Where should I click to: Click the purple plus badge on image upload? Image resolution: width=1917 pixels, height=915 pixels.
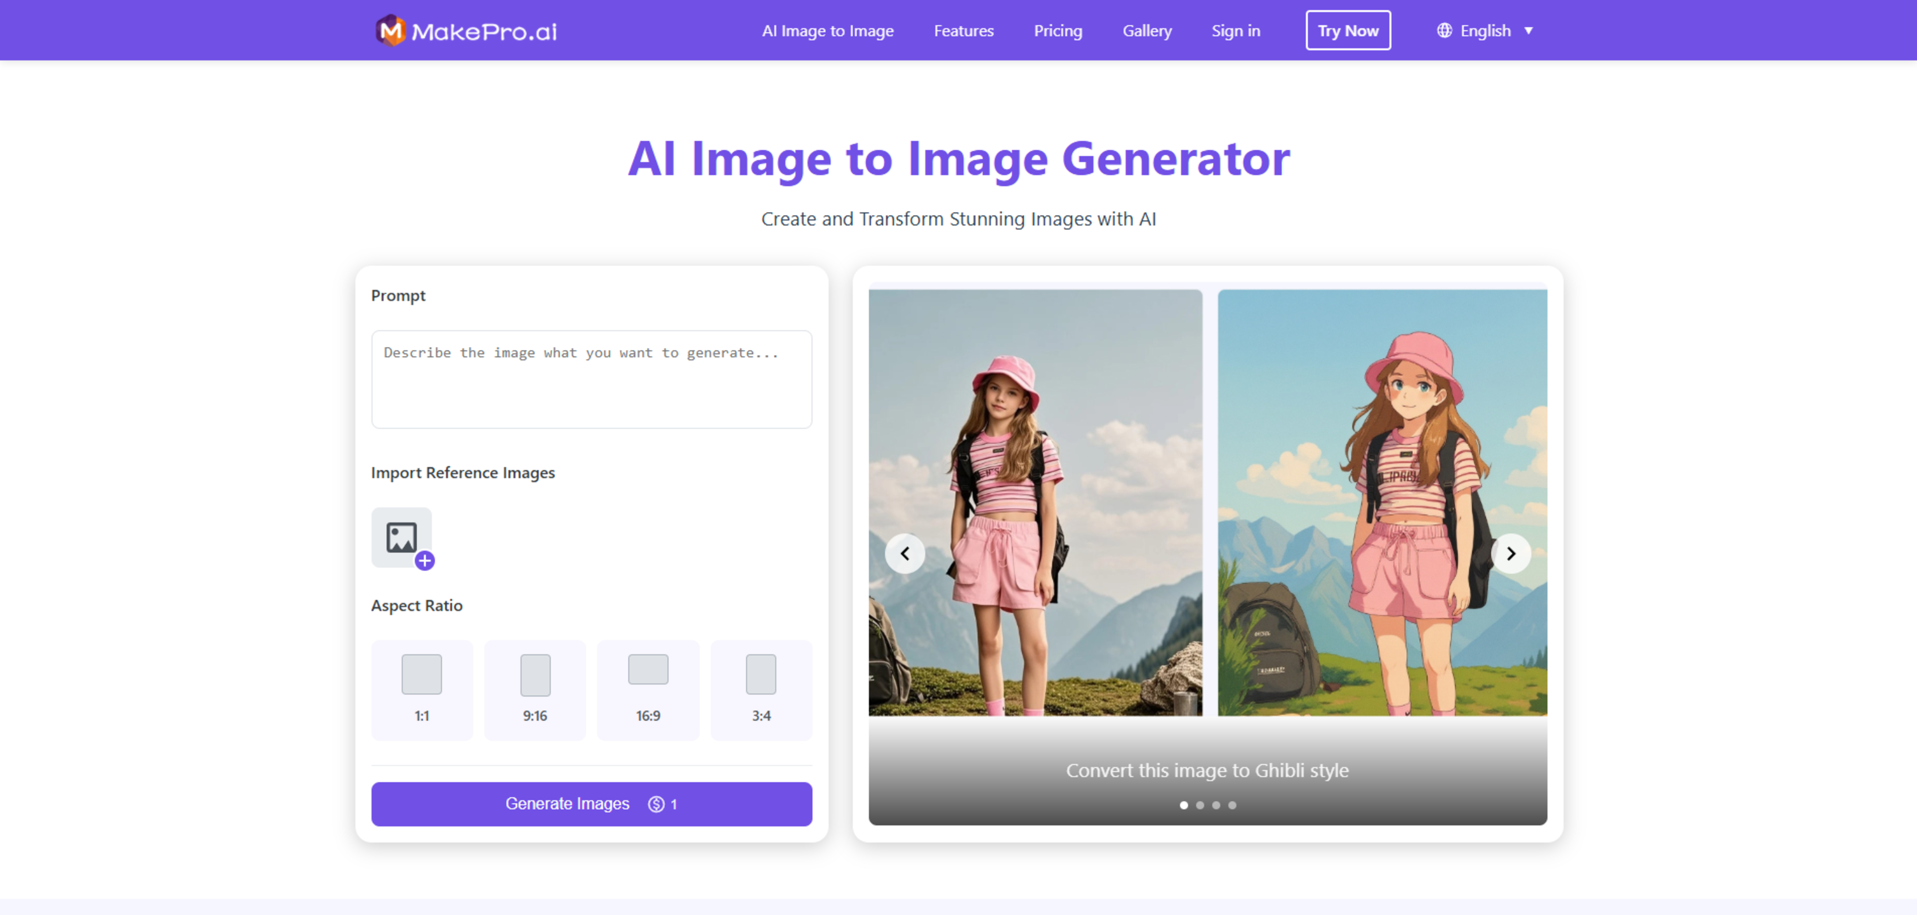pyautogui.click(x=425, y=561)
